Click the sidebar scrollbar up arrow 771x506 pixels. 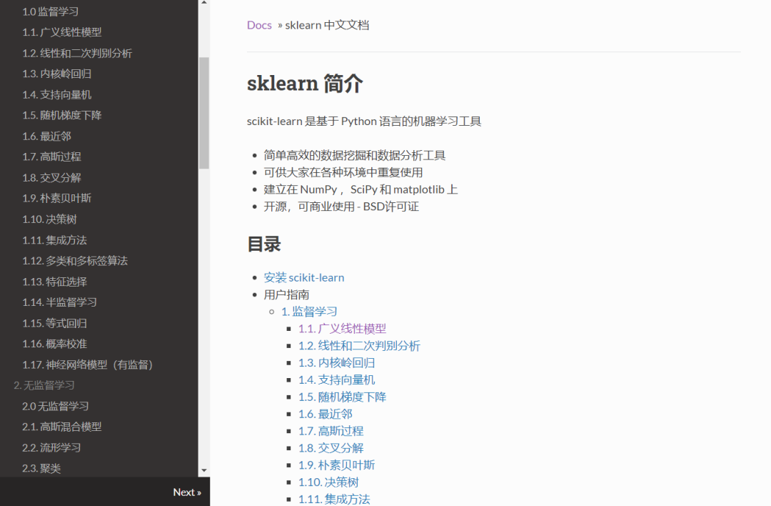204,3
